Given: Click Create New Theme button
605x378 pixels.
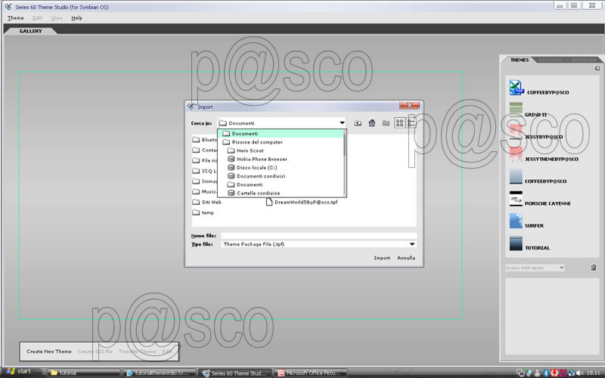Looking at the screenshot, I should click(x=49, y=352).
